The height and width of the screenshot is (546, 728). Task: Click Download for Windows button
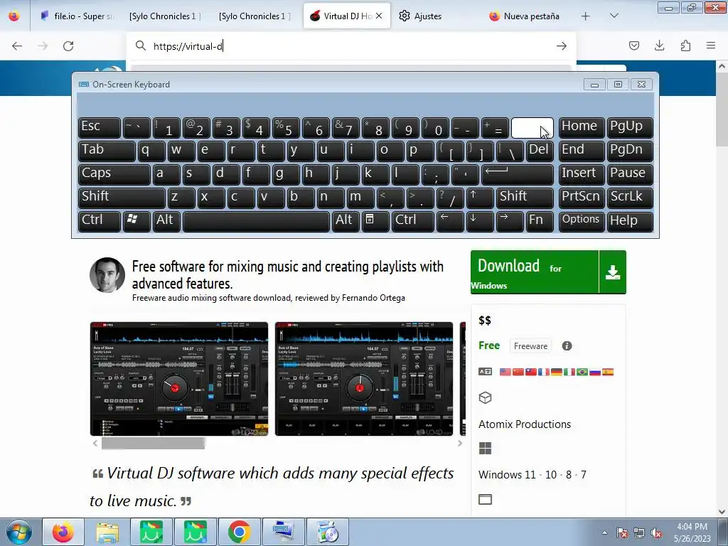pos(535,272)
